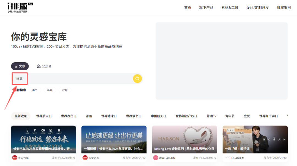Select the 世界读书日 category
Image resolution: width=297 pixels, height=166 pixels.
[134, 116]
